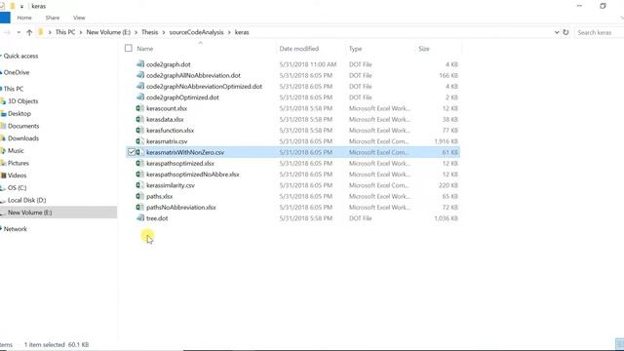The width and height of the screenshot is (624, 351).
Task: Open the View ribbon tab
Action: pyautogui.click(x=79, y=18)
